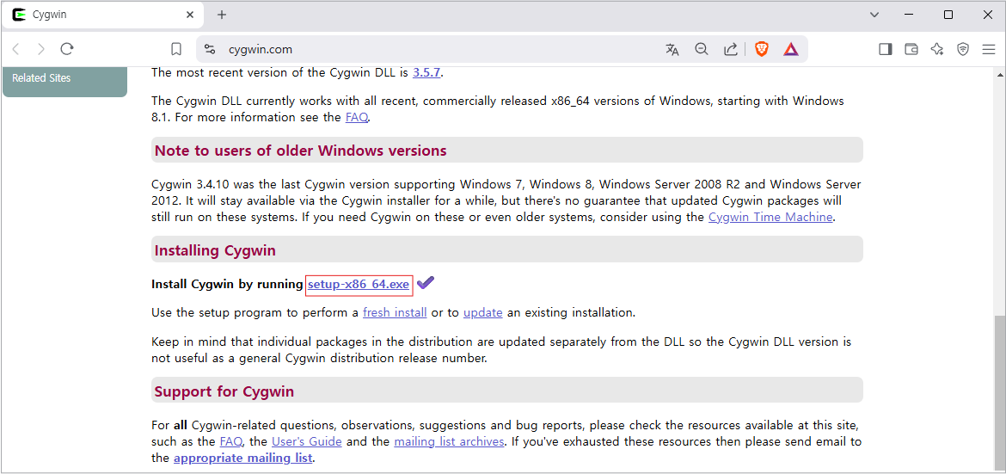Open Leo AI assistant icon
Viewport: 1006px width, 474px height.
(936, 49)
